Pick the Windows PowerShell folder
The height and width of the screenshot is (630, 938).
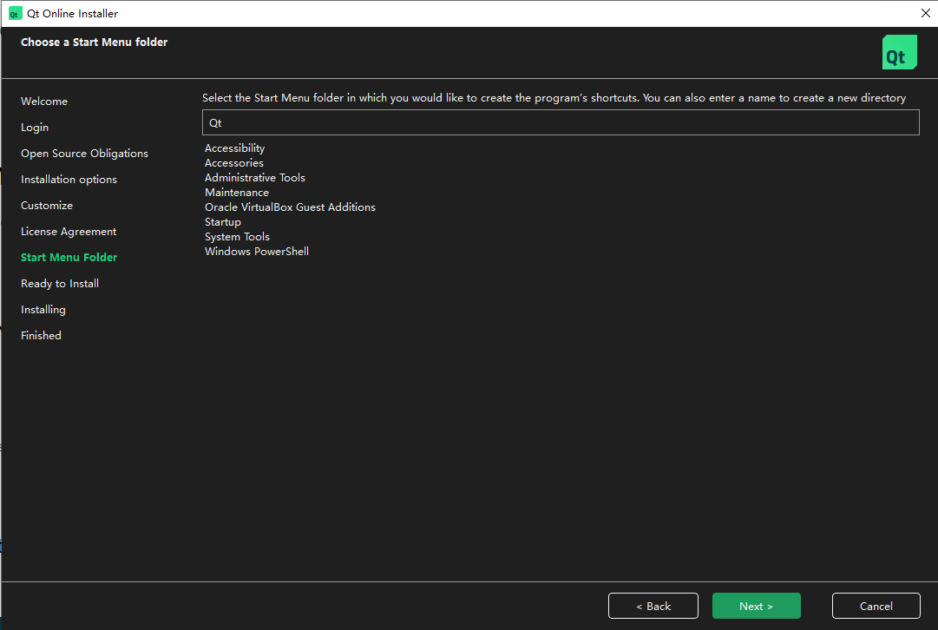[257, 252]
